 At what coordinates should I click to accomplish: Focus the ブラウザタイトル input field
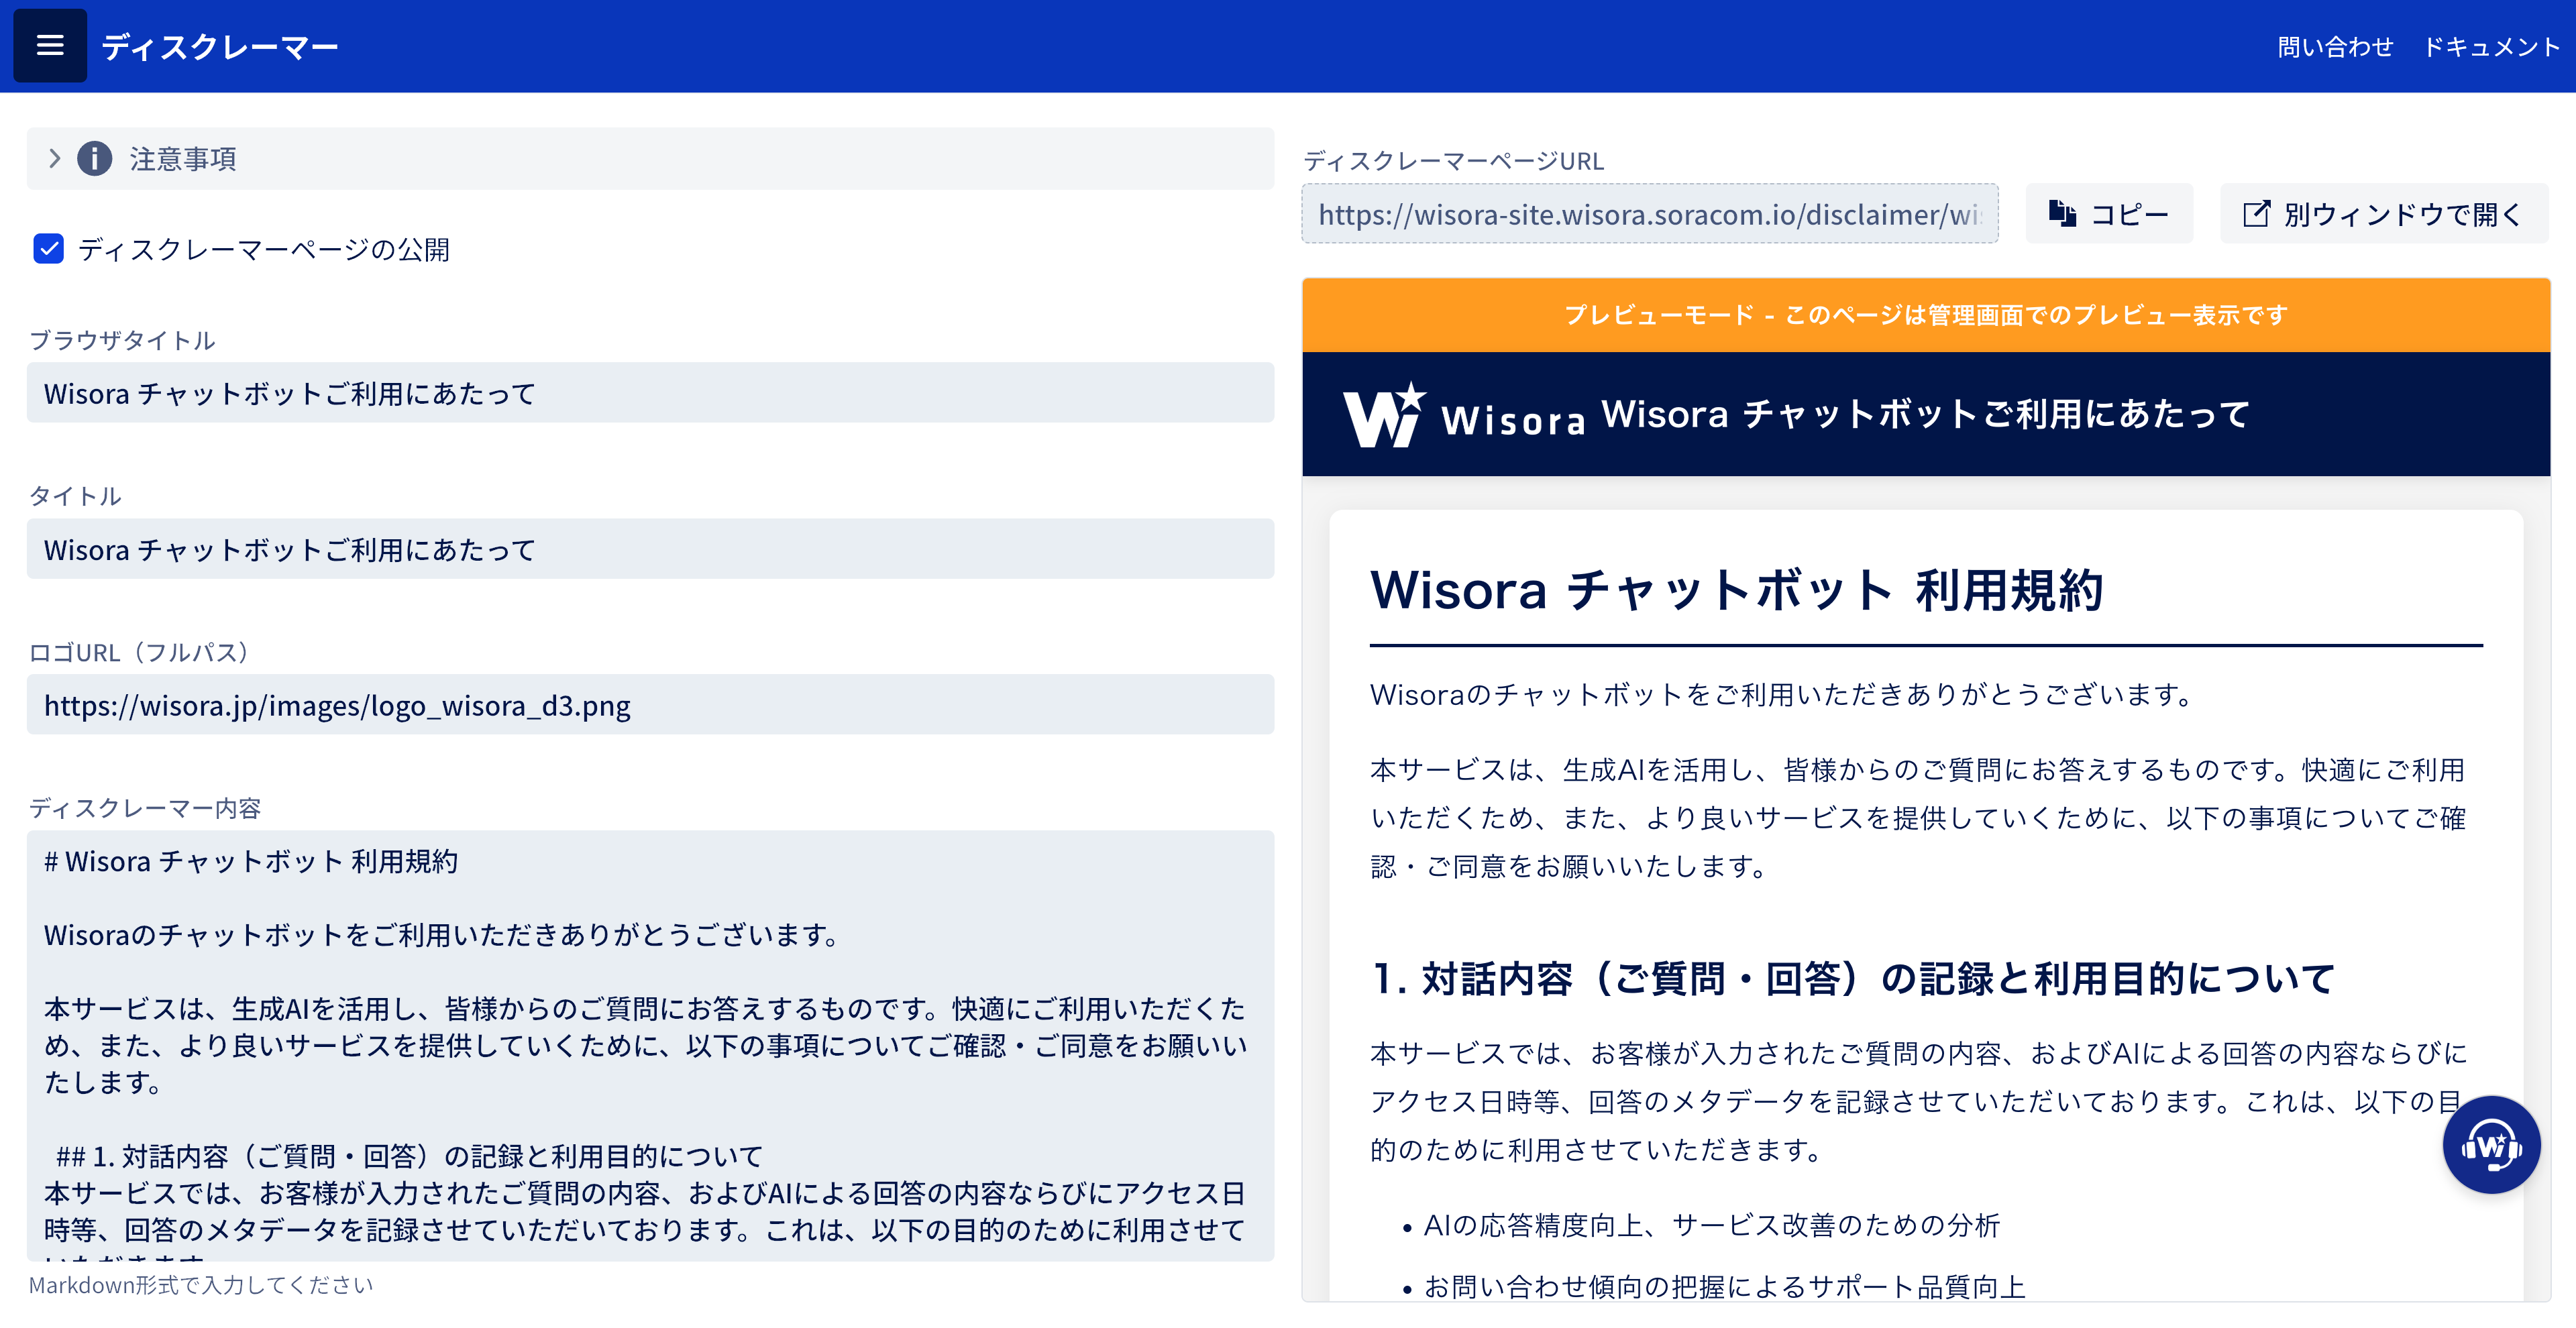pos(650,393)
